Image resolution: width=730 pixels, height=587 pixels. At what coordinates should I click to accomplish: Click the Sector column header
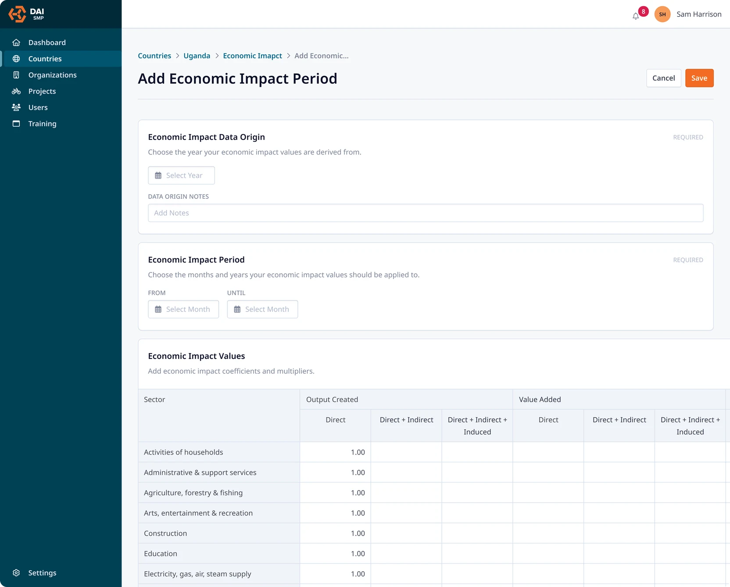pos(219,415)
